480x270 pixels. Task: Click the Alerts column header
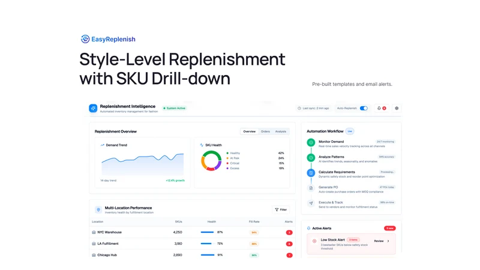(x=289, y=221)
